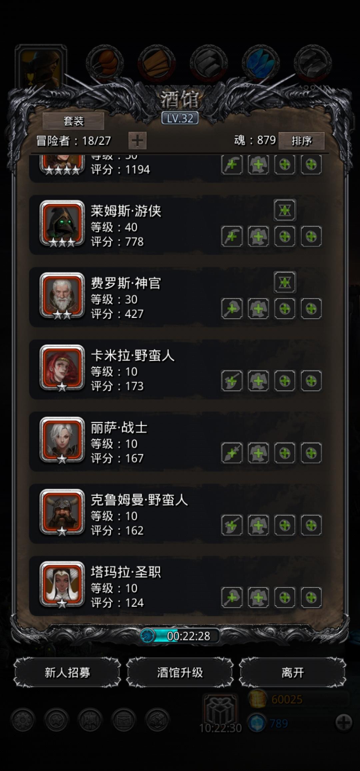Upgrade tavern via 酒馆升级
Viewport: 360px width, 771px height.
[x=180, y=672]
